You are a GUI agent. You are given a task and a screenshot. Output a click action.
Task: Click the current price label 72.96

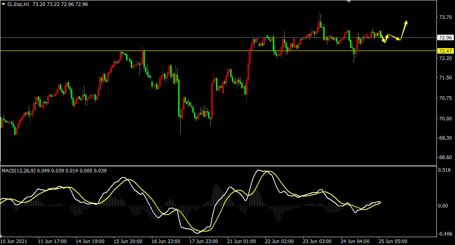(446, 38)
